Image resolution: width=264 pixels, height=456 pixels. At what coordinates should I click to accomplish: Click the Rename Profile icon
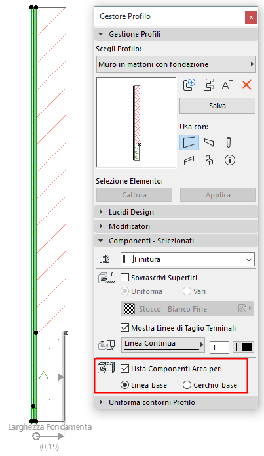pos(227,85)
